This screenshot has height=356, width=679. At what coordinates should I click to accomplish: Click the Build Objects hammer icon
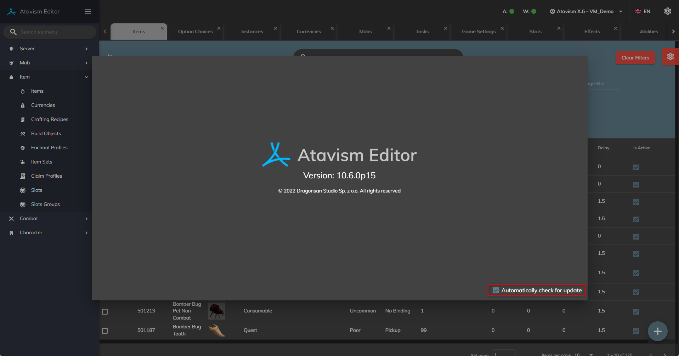pos(23,134)
